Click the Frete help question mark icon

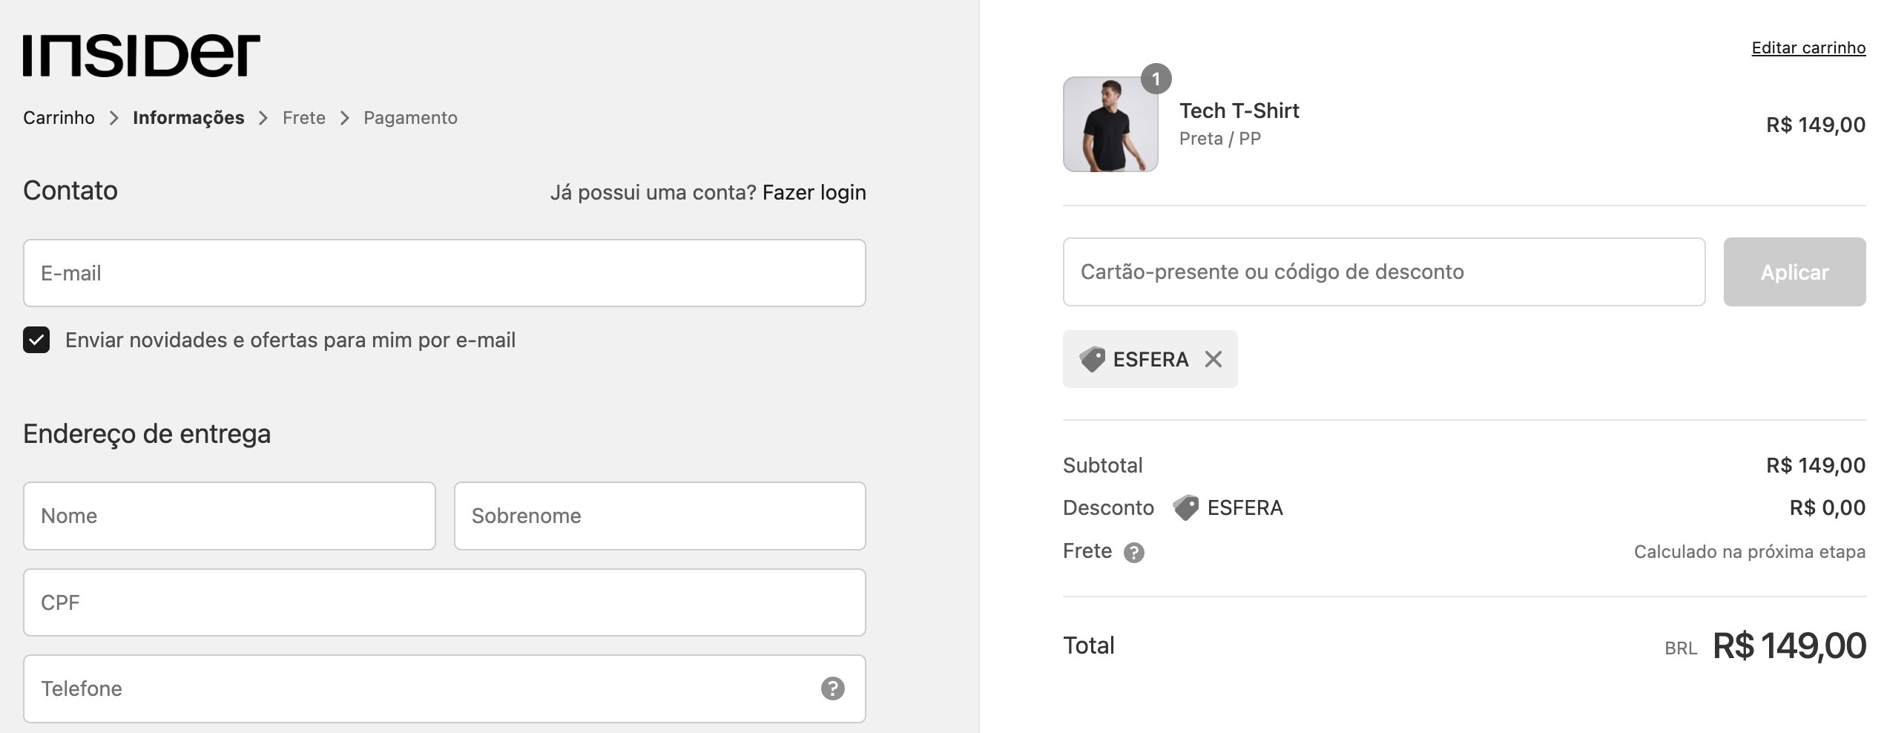pos(1133,553)
